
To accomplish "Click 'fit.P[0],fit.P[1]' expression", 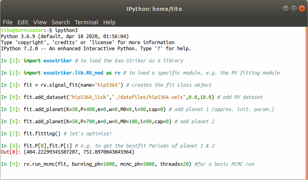I will point(48,146).
